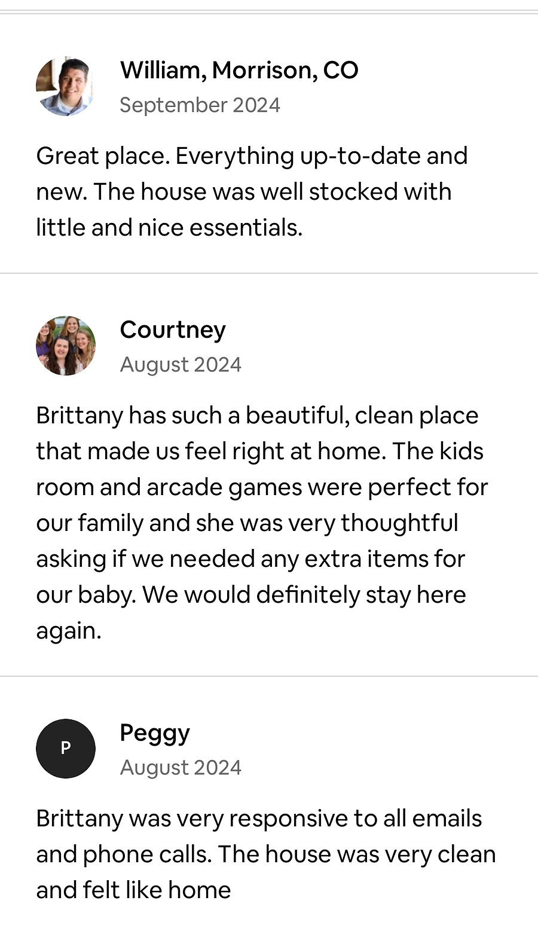Click Peggy's August 2024 date
This screenshot has width=538, height=934.
coord(181,768)
